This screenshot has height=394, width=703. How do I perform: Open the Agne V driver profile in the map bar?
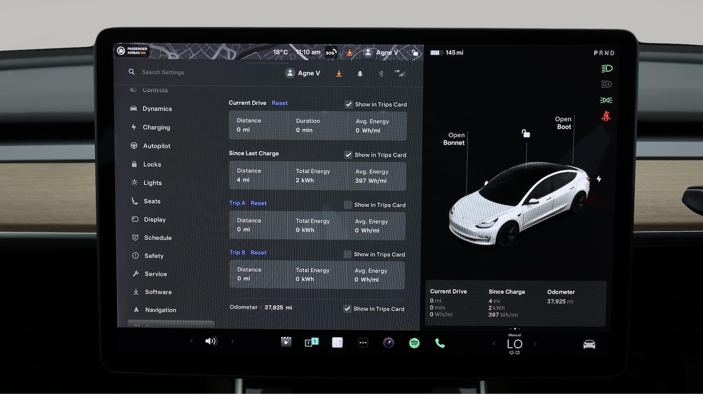pos(381,52)
